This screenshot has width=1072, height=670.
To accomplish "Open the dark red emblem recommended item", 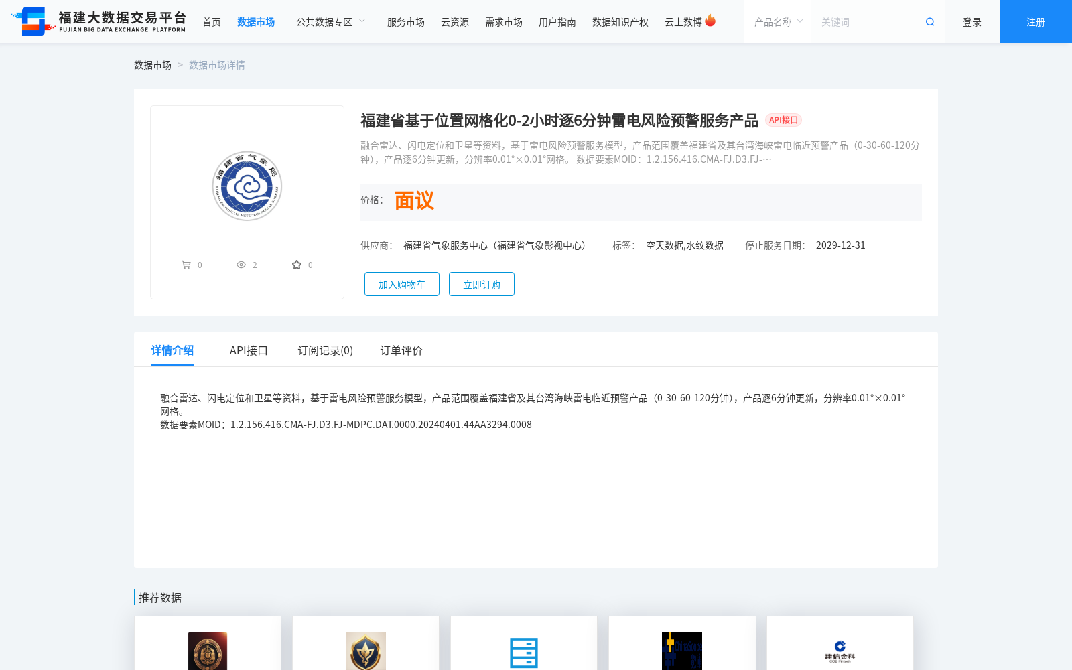I will (x=208, y=651).
